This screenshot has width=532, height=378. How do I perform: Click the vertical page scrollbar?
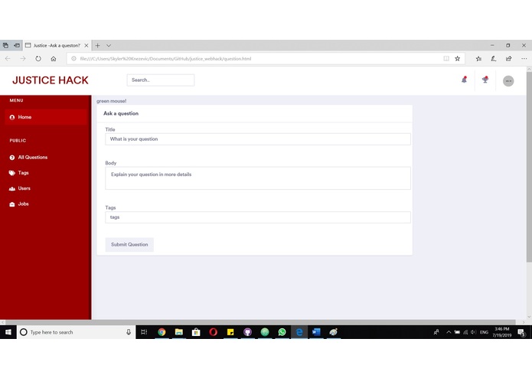point(529,167)
